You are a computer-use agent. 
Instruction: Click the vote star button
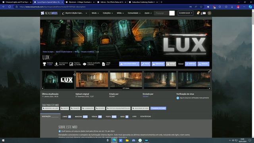pyautogui.click(x=171, y=64)
